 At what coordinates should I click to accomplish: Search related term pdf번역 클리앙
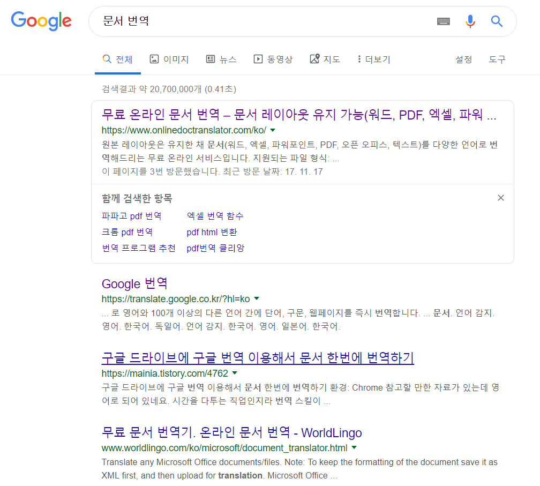click(215, 248)
